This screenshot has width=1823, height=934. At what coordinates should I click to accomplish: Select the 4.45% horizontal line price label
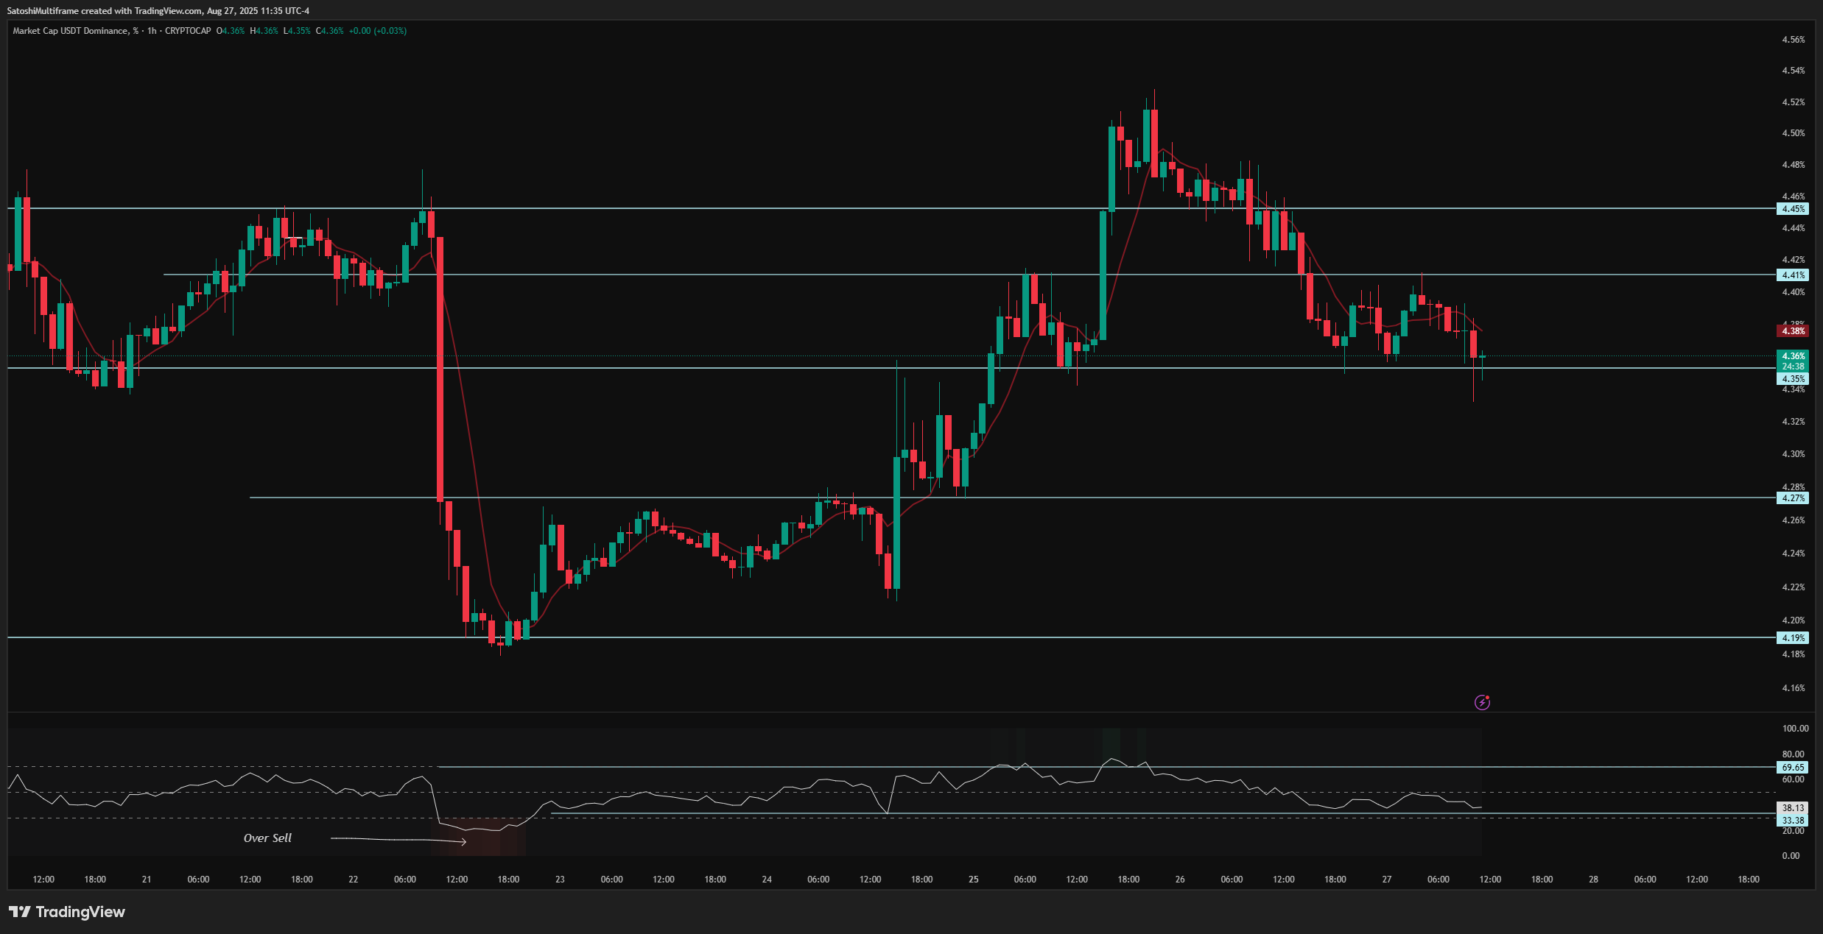pyautogui.click(x=1793, y=209)
